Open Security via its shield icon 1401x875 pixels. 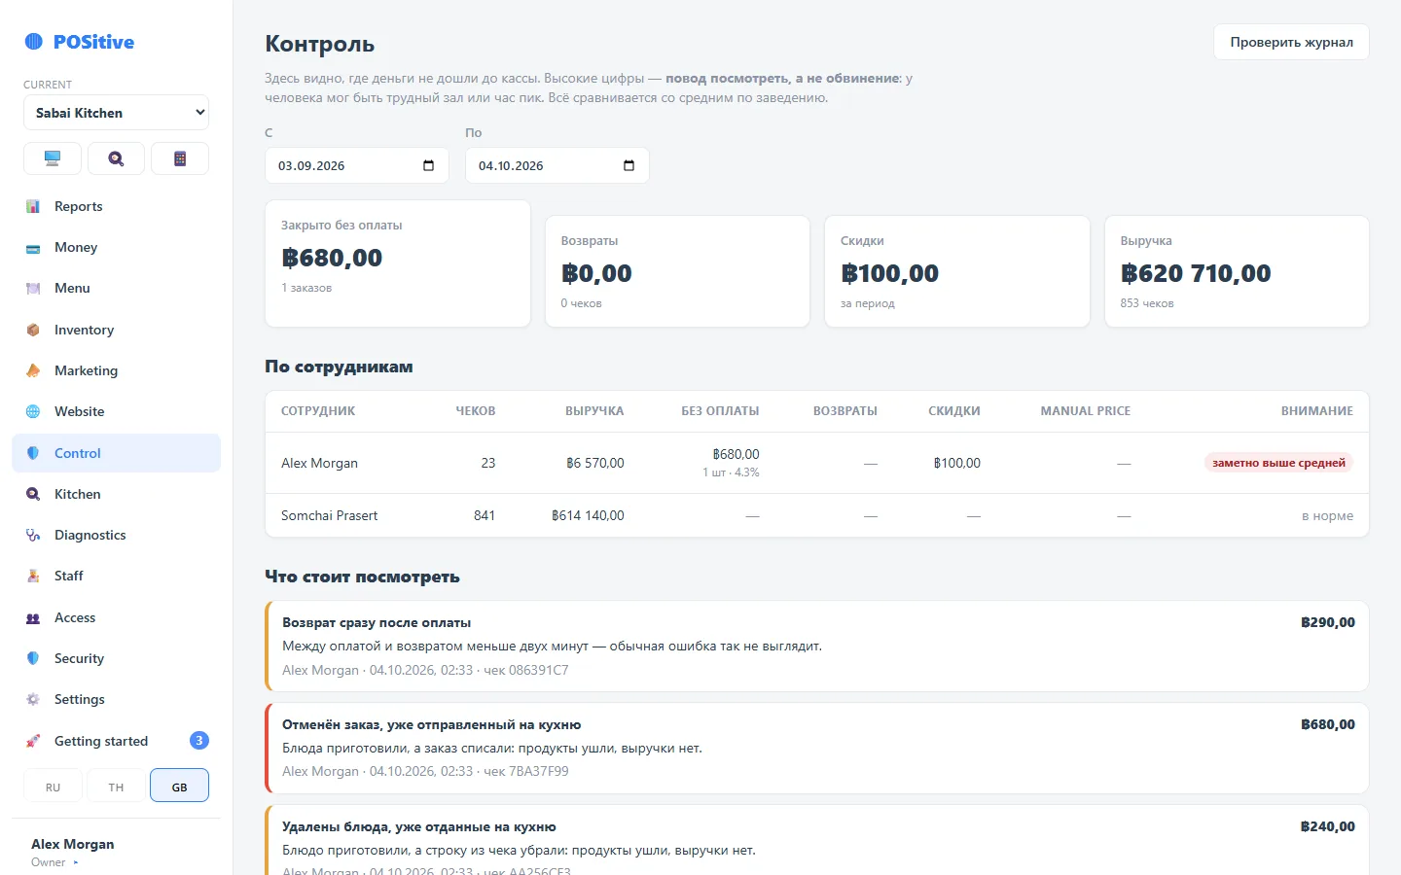(33, 658)
